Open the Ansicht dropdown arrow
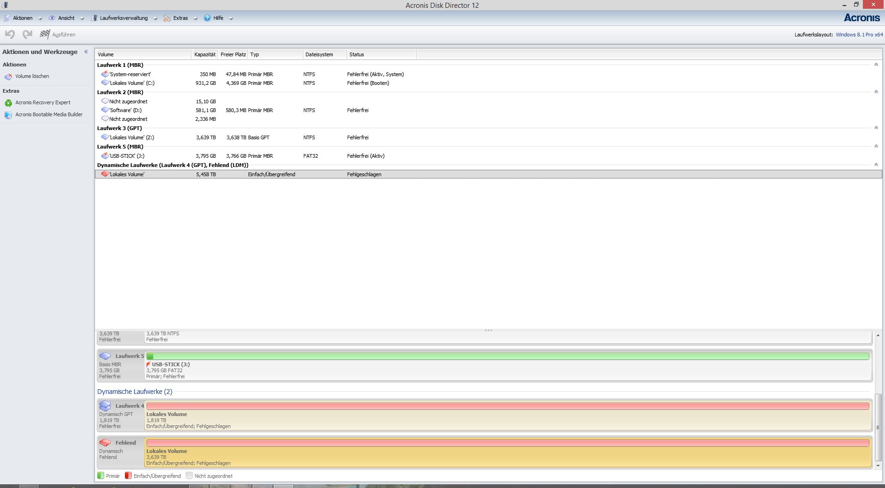Screen dimensions: 885x488 click(x=82, y=18)
